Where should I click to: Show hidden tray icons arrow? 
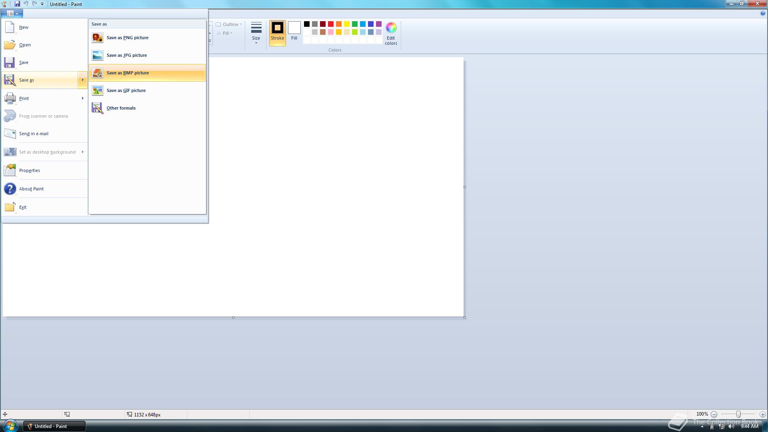tap(702, 427)
